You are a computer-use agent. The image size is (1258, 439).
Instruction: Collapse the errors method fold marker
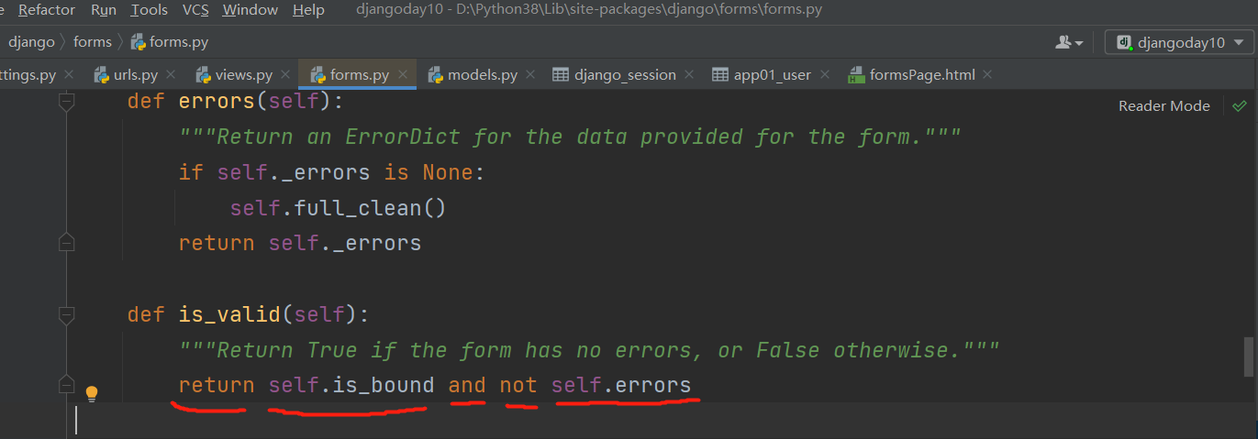click(66, 101)
